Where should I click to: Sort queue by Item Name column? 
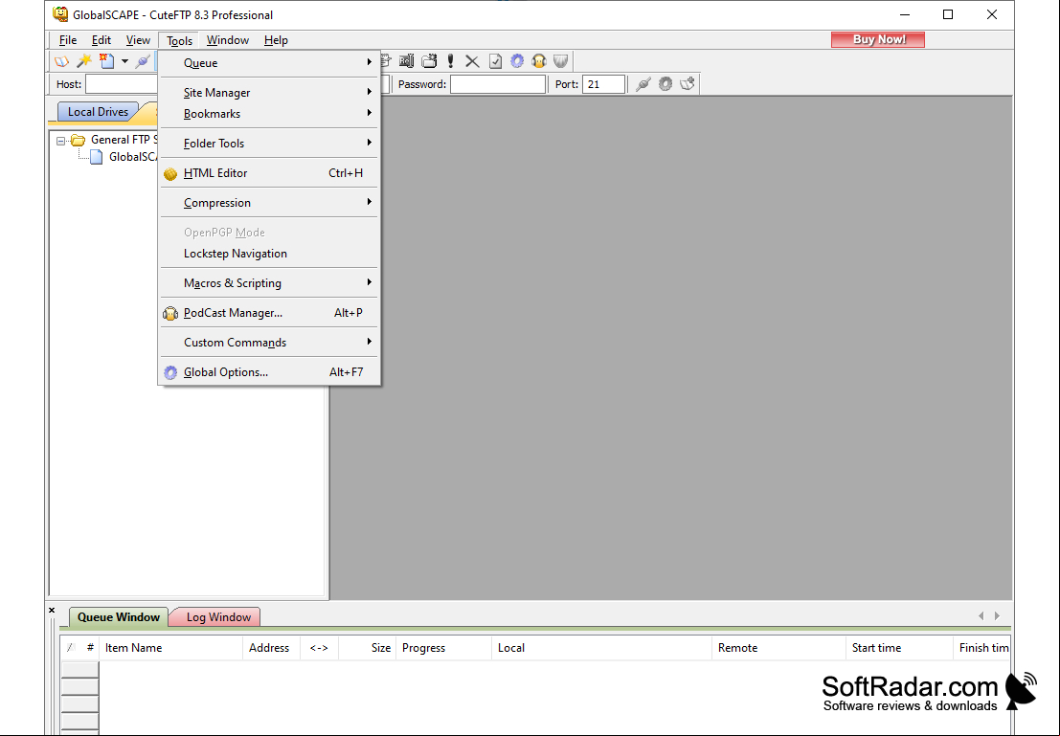tap(171, 647)
